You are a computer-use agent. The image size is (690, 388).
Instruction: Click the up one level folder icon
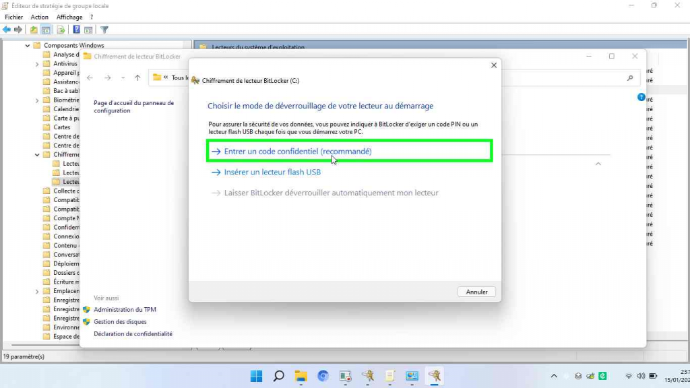[x=34, y=30]
